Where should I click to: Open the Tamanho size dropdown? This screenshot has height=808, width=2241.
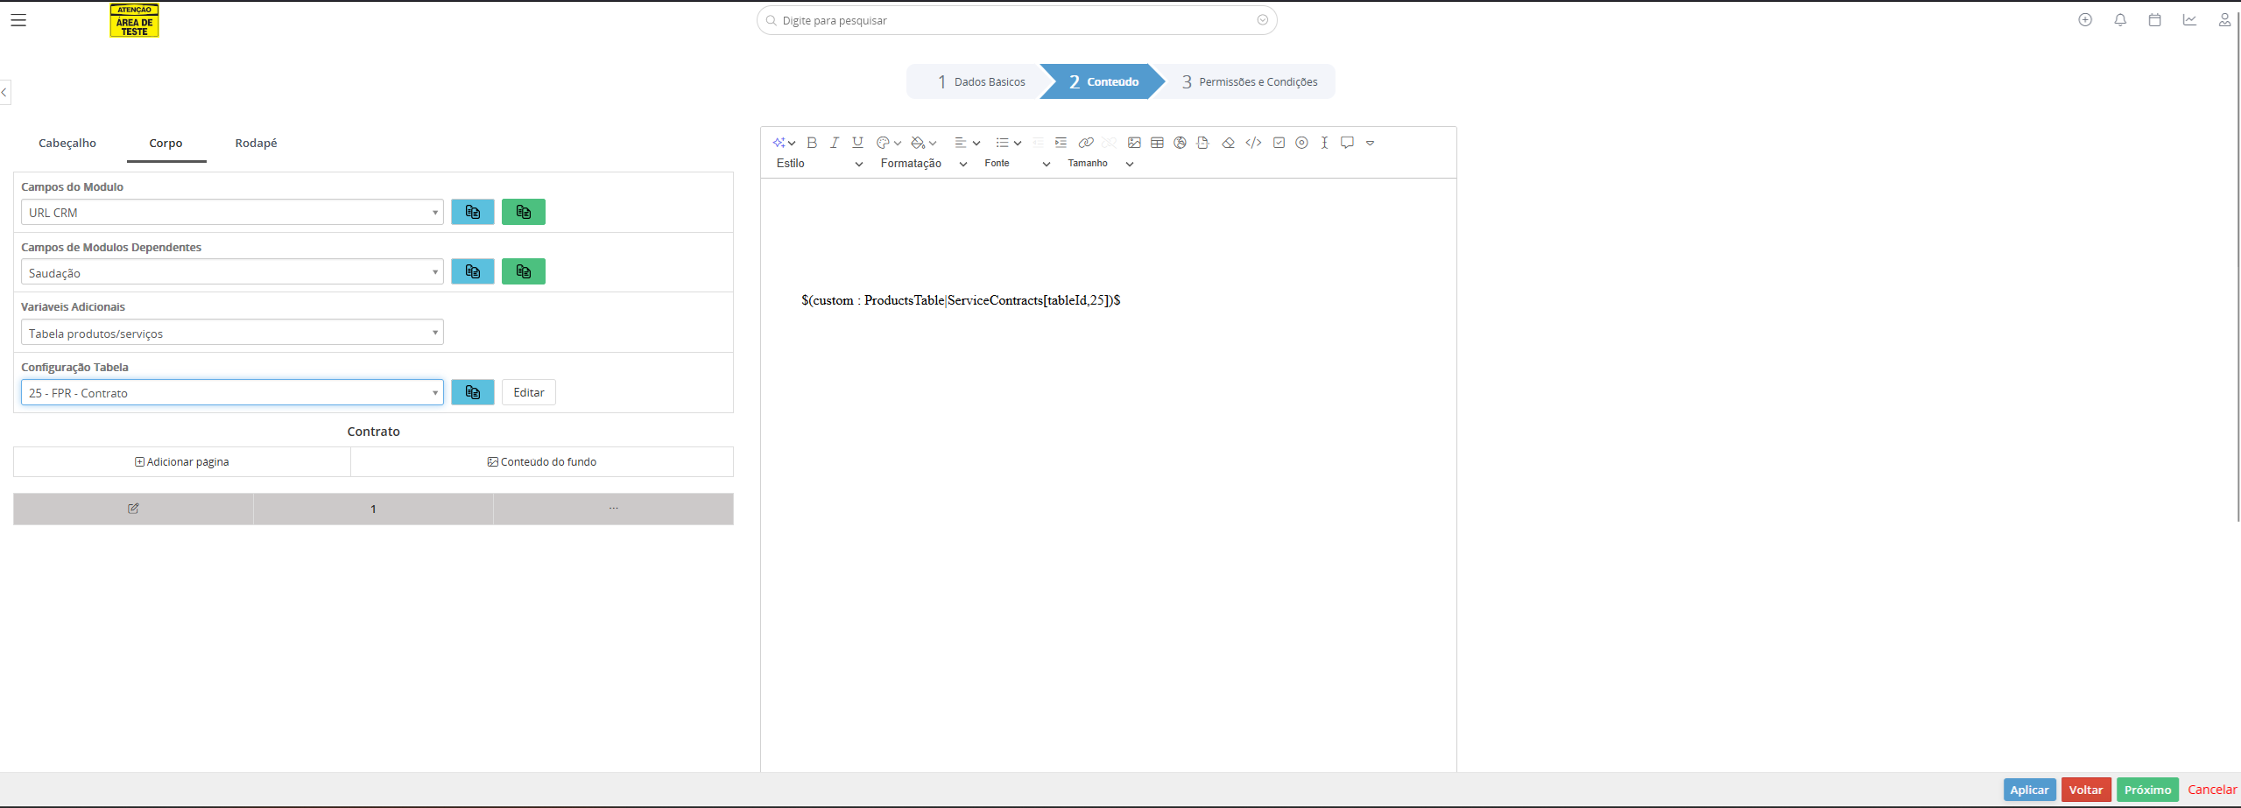[1100, 164]
